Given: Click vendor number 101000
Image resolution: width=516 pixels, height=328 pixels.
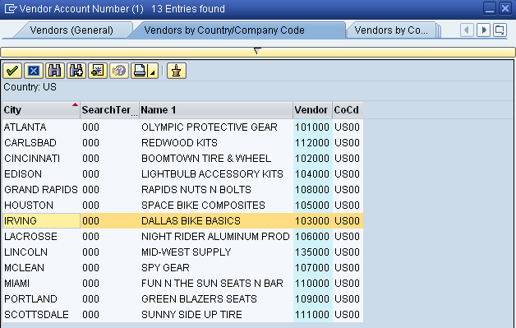Looking at the screenshot, I should [312, 127].
